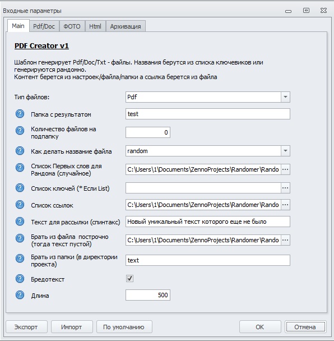Image resolution: width=334 pixels, height=341 pixels.
Task: Toggle the Бредотекст checkbox
Action: (x=129, y=279)
